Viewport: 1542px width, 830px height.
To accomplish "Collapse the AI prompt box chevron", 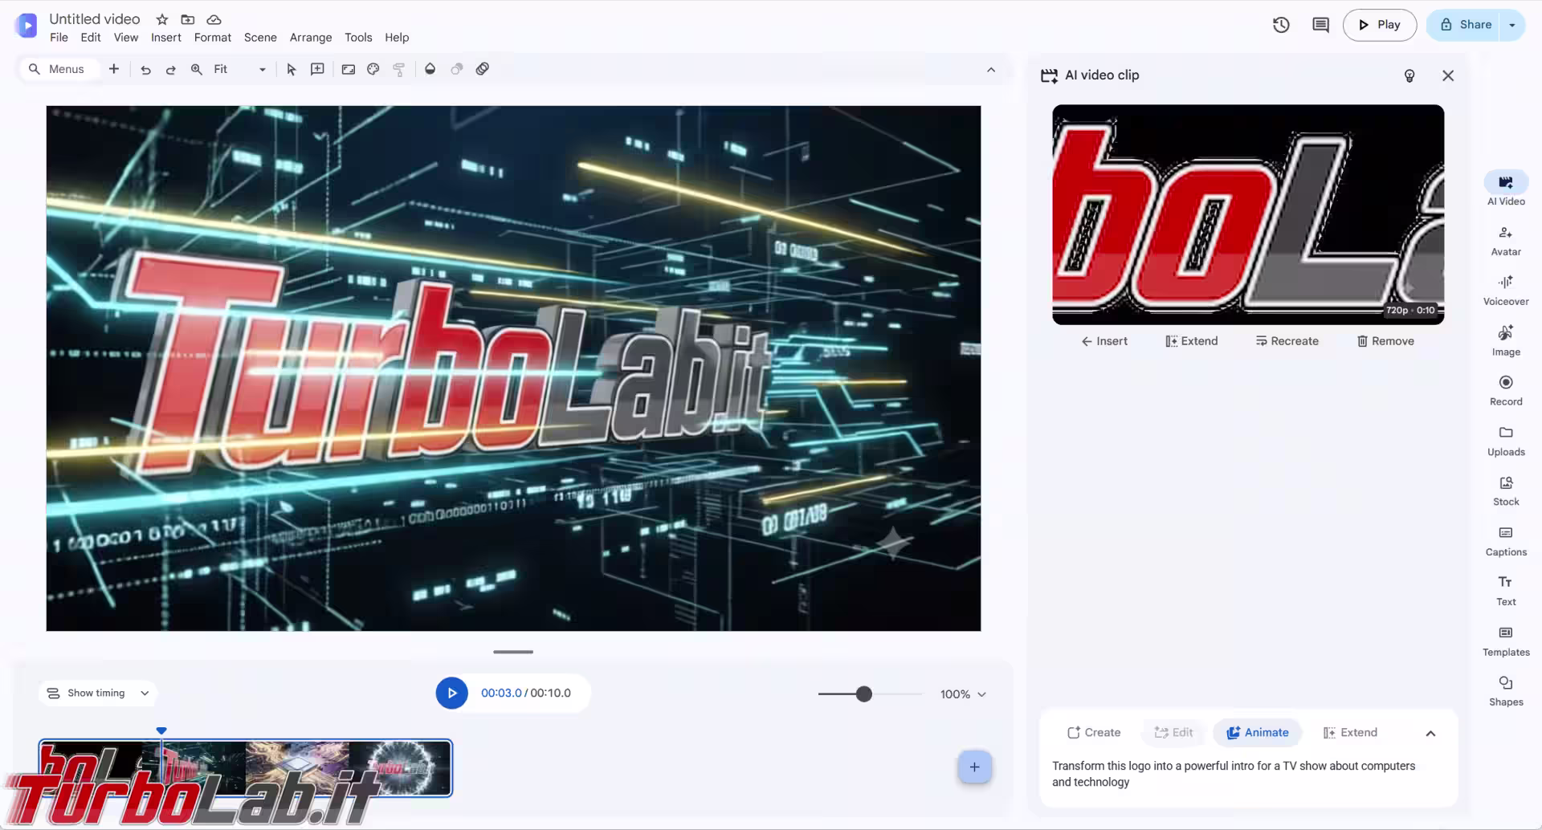I will [x=1430, y=733].
